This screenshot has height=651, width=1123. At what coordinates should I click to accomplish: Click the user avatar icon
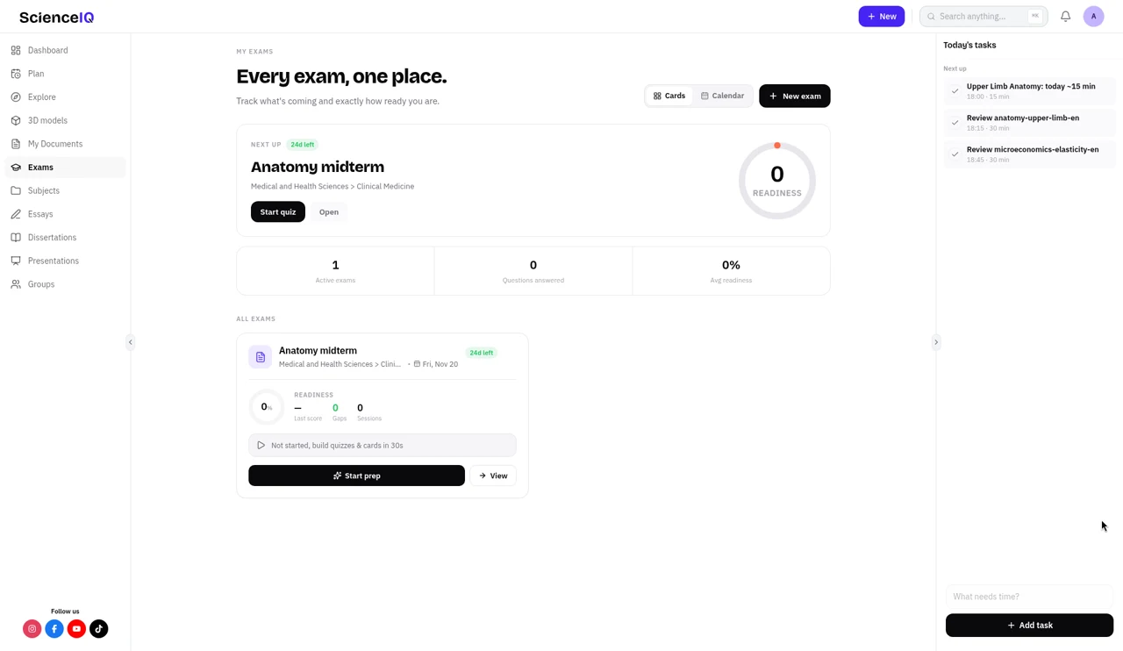click(x=1093, y=17)
